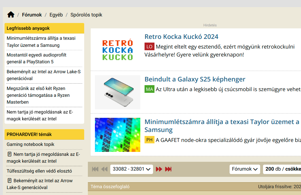This screenshot has height=195, width=301.
Task: Open the 200 db / csökkenő sorting dropdown
Action: [x=282, y=169]
